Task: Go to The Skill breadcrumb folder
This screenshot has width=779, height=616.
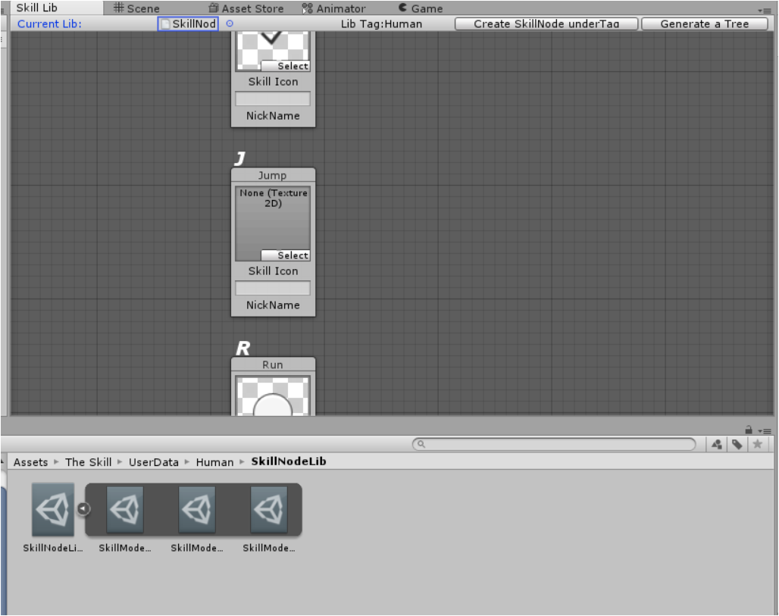Action: coord(88,462)
